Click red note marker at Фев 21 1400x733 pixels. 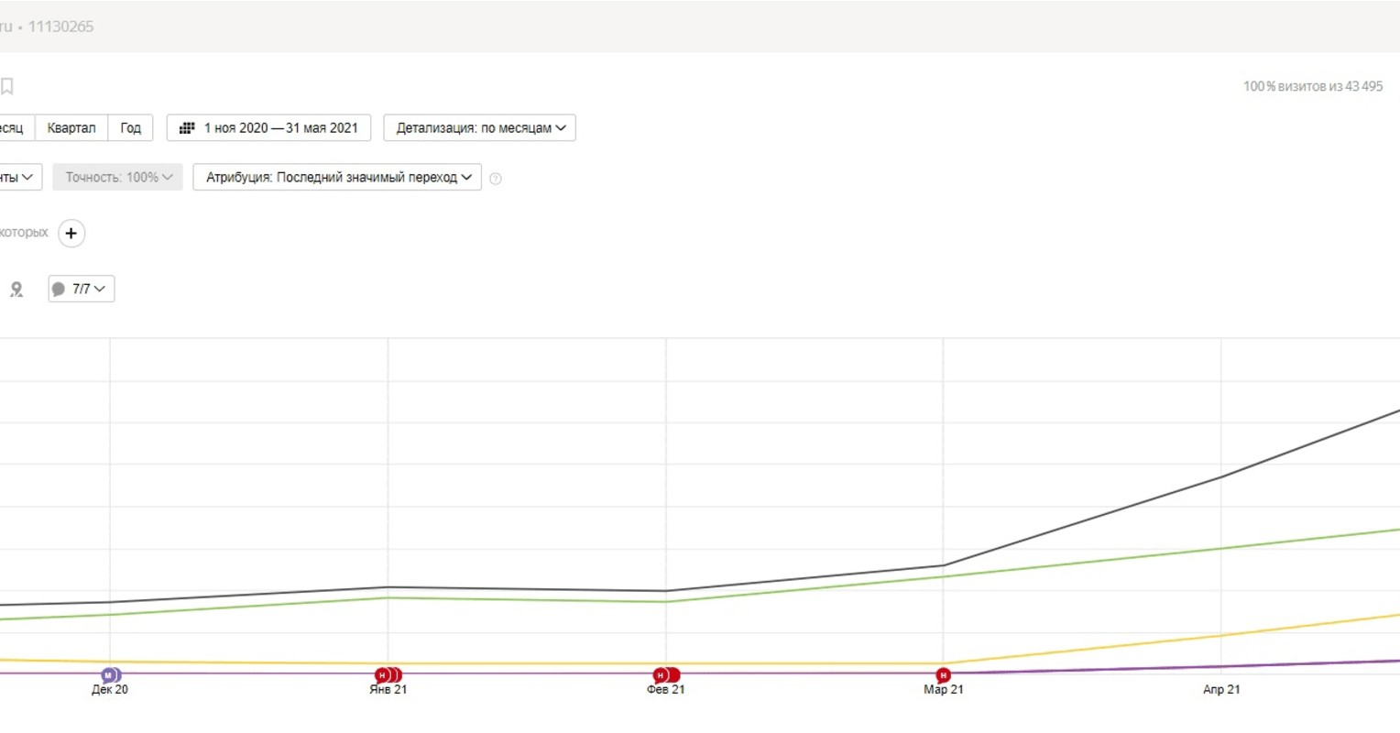pos(661,675)
